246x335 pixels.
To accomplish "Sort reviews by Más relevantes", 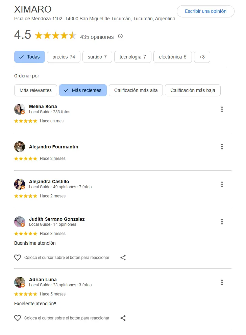I will [35, 90].
